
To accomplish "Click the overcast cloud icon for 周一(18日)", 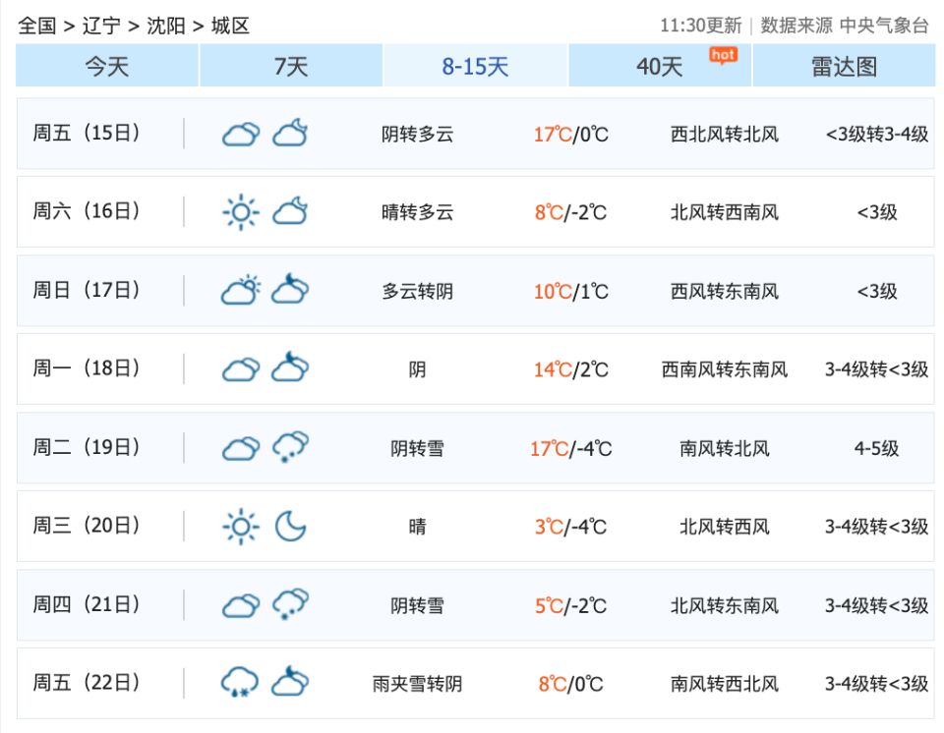I will tap(240, 368).
